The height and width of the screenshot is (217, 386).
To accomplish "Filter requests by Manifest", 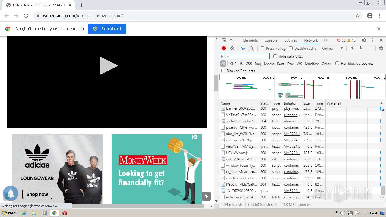I will click(x=312, y=64).
